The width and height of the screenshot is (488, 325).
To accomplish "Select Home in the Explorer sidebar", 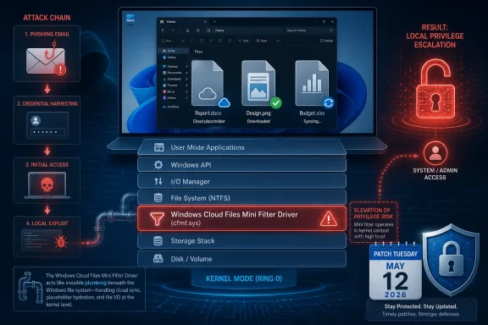I will click(x=174, y=51).
